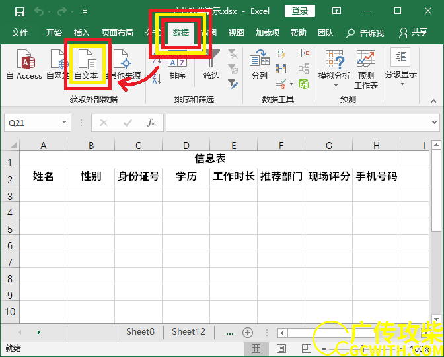Click the fx Insert Function icon
The width and height of the screenshot is (444, 357).
pos(151,123)
